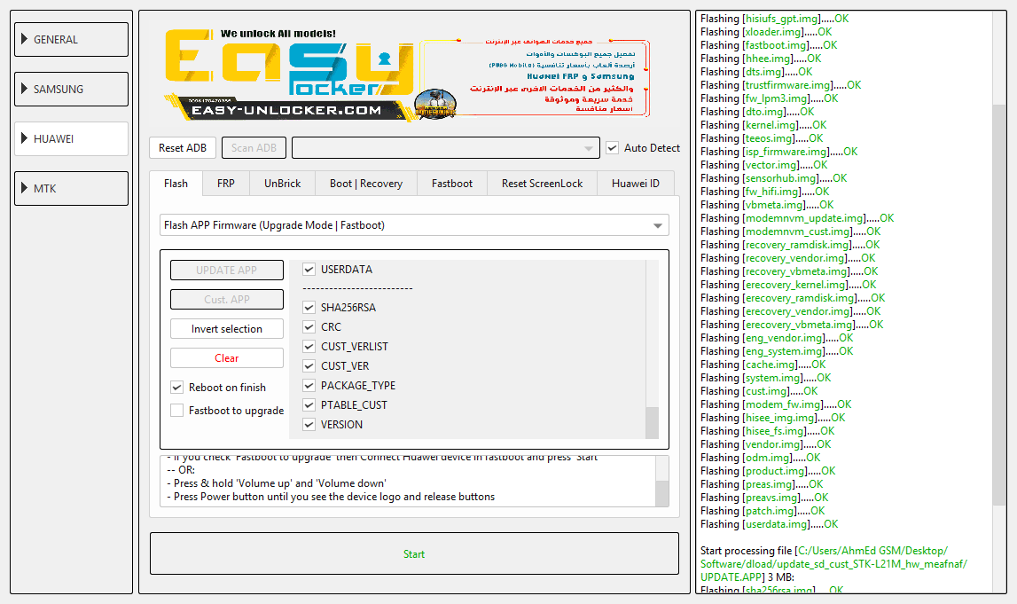Screen dimensions: 1017x604
Task: Open the ADB device dropdown
Action: [445, 148]
